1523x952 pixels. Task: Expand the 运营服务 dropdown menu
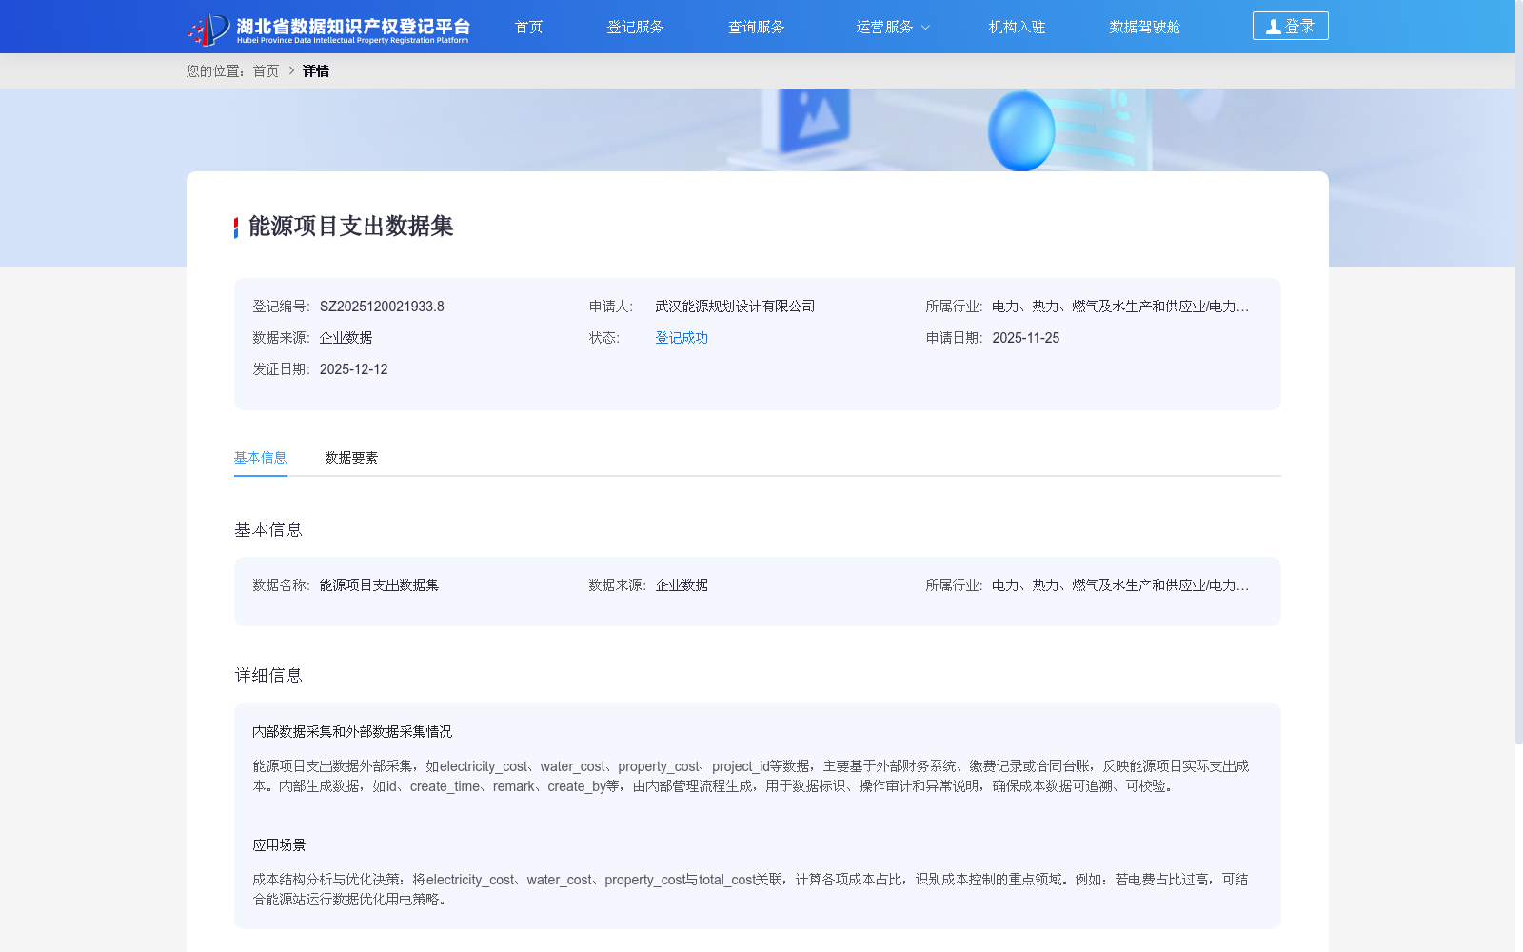[892, 27]
